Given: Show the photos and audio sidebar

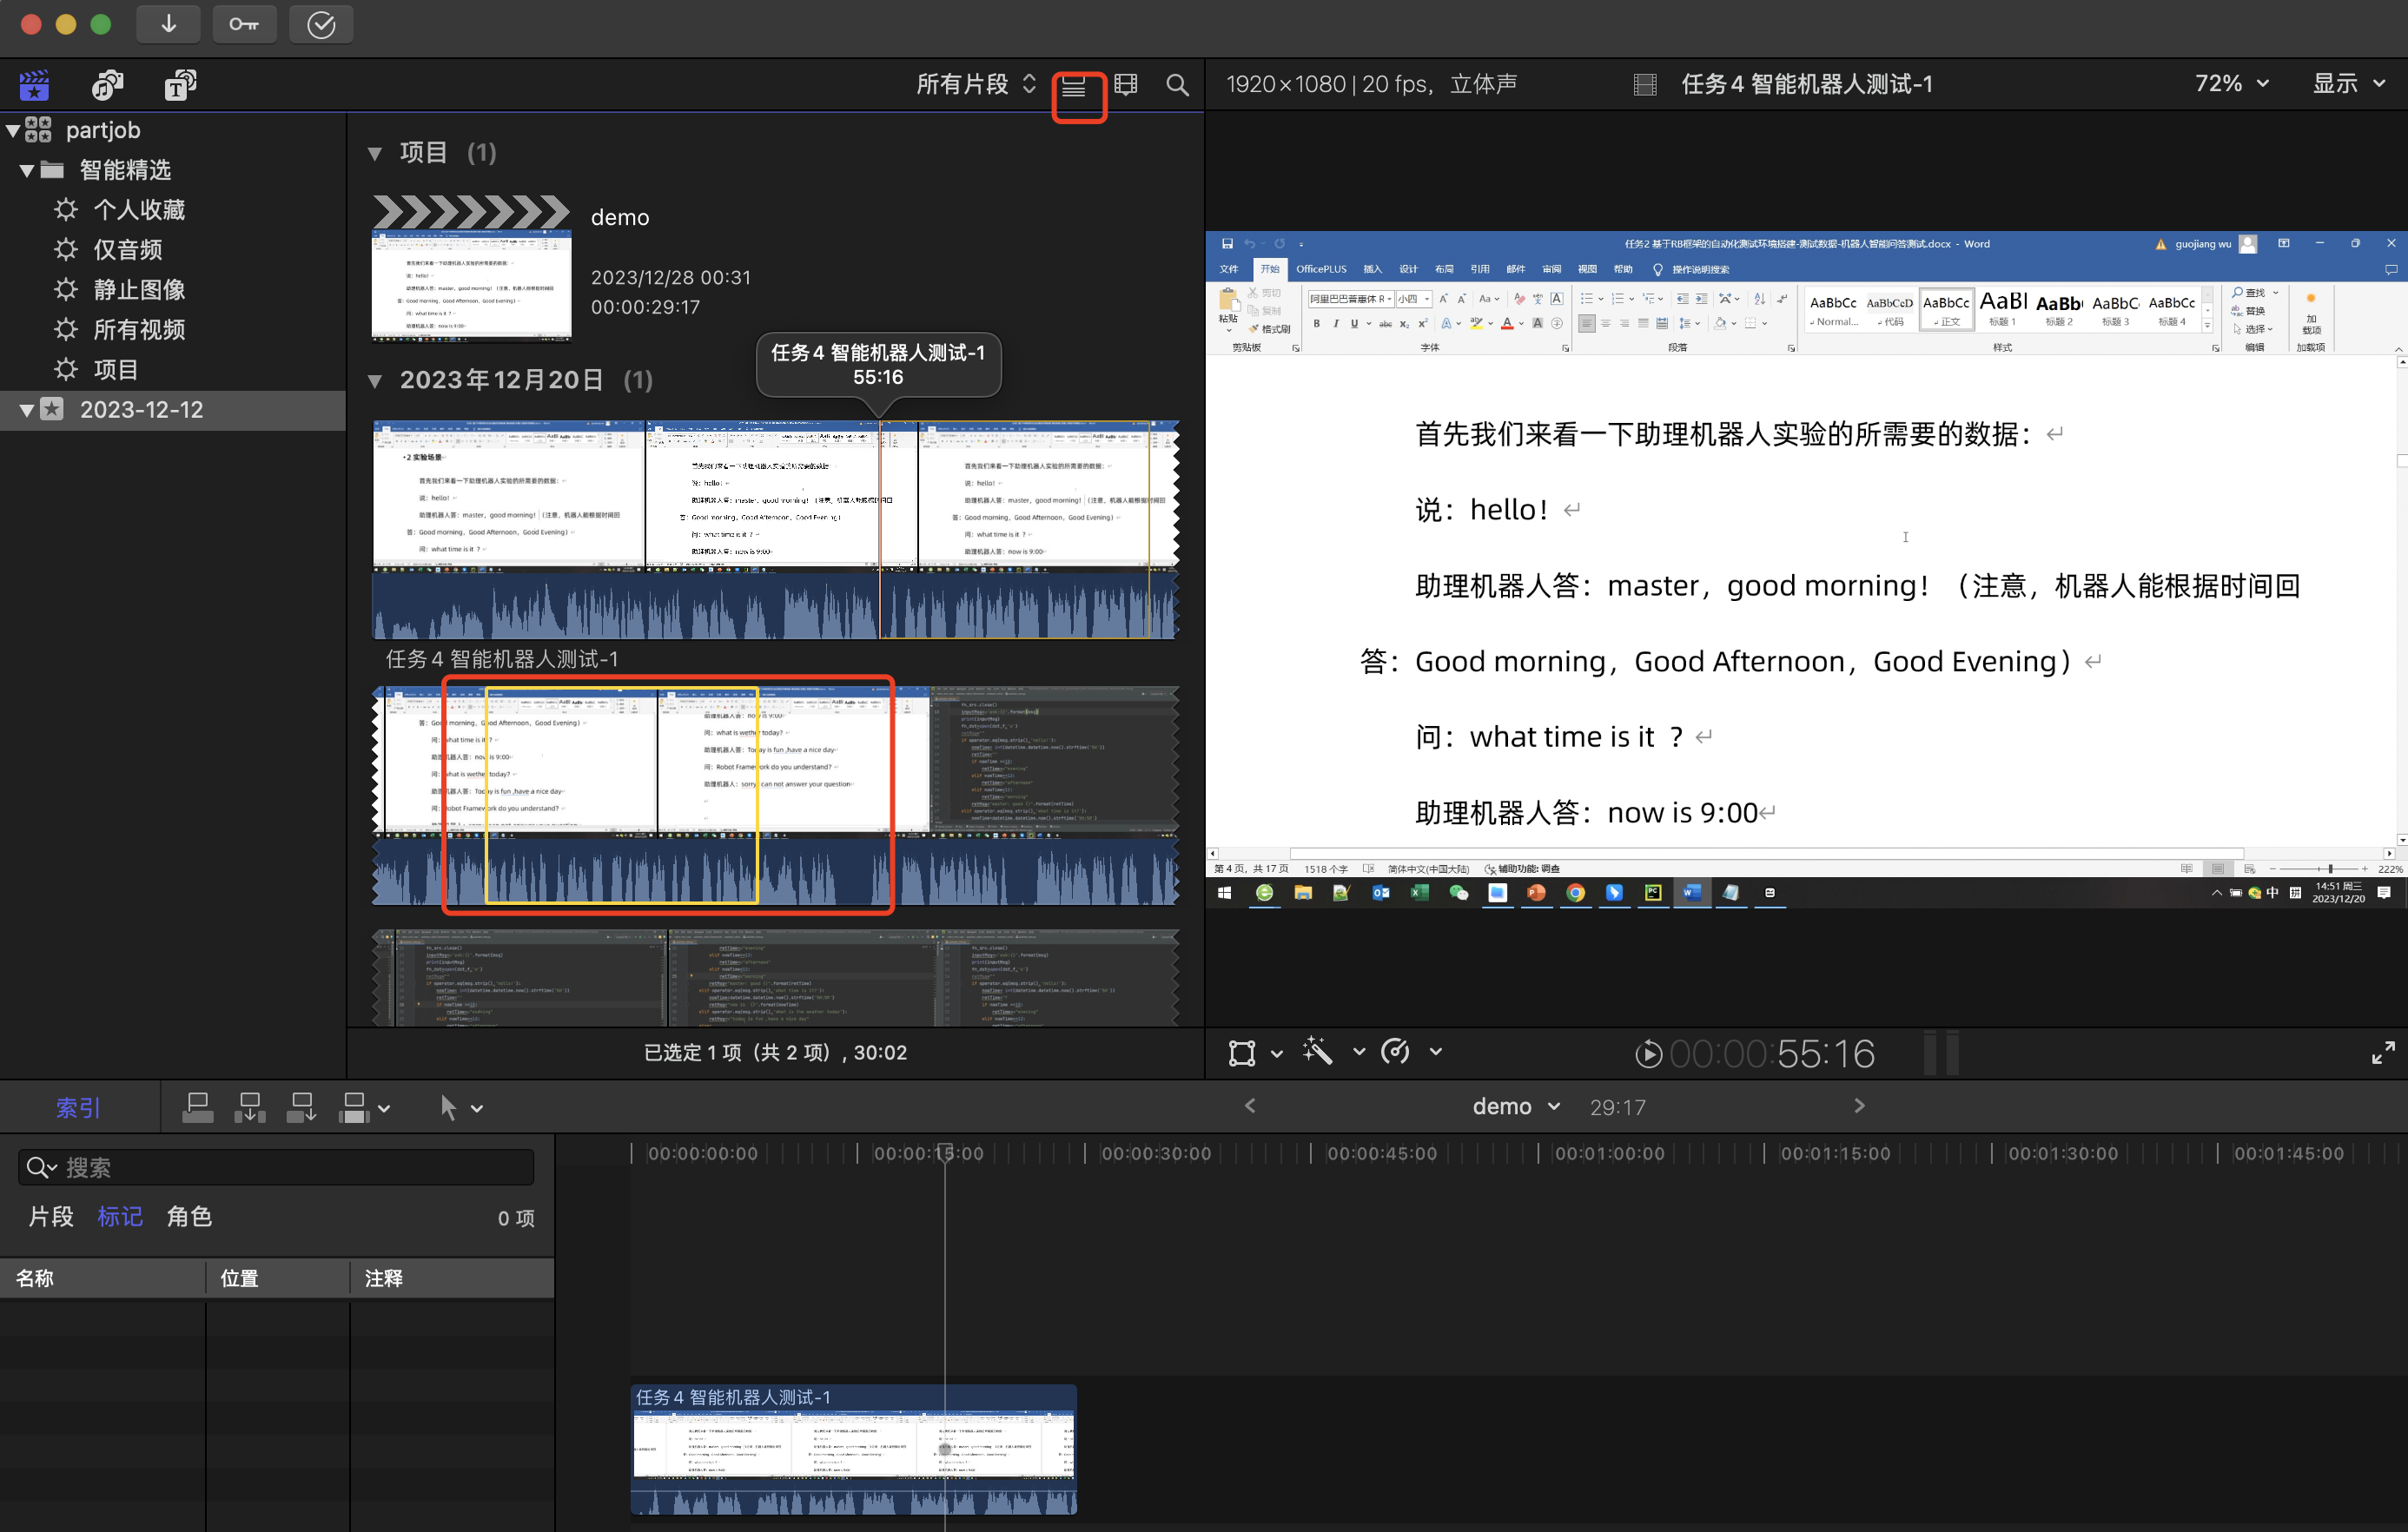Looking at the screenshot, I should [107, 85].
